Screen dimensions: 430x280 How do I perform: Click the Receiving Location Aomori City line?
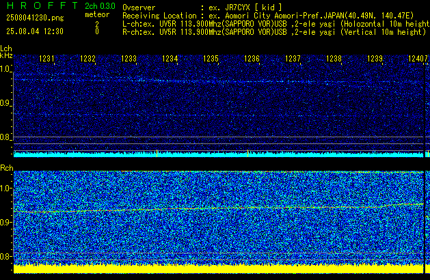pos(268,16)
